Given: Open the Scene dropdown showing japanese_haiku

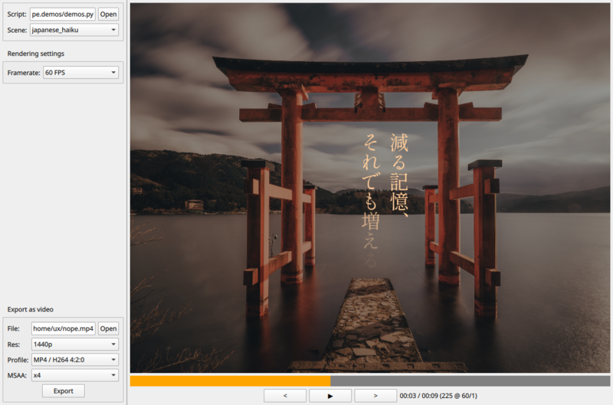Looking at the screenshot, I should 74,30.
